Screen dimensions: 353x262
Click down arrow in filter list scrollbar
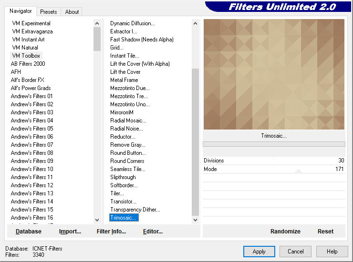(195, 220)
